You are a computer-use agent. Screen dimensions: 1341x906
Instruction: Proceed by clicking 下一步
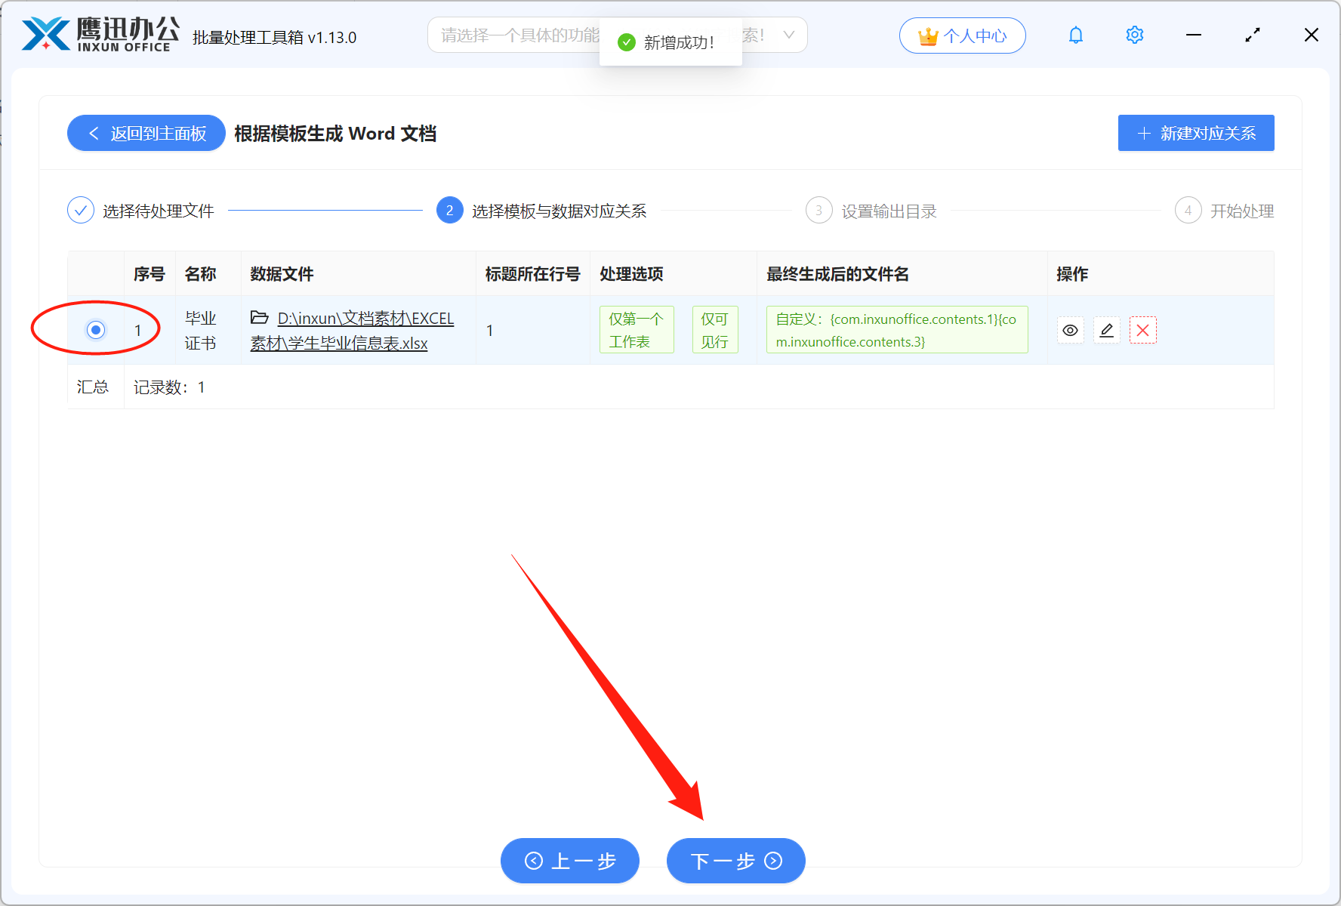735,861
